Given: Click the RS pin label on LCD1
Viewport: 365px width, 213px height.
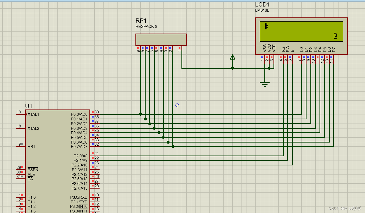Looking at the screenshot, I should point(283,49).
